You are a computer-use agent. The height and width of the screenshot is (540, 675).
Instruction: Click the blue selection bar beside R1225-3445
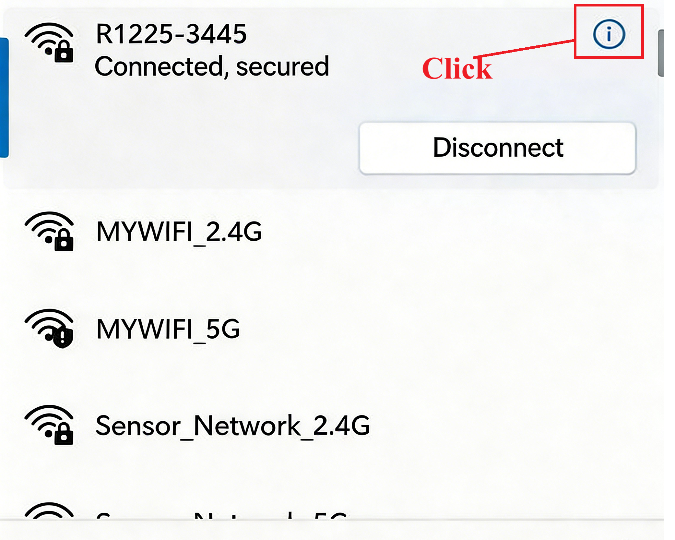[x=4, y=97]
